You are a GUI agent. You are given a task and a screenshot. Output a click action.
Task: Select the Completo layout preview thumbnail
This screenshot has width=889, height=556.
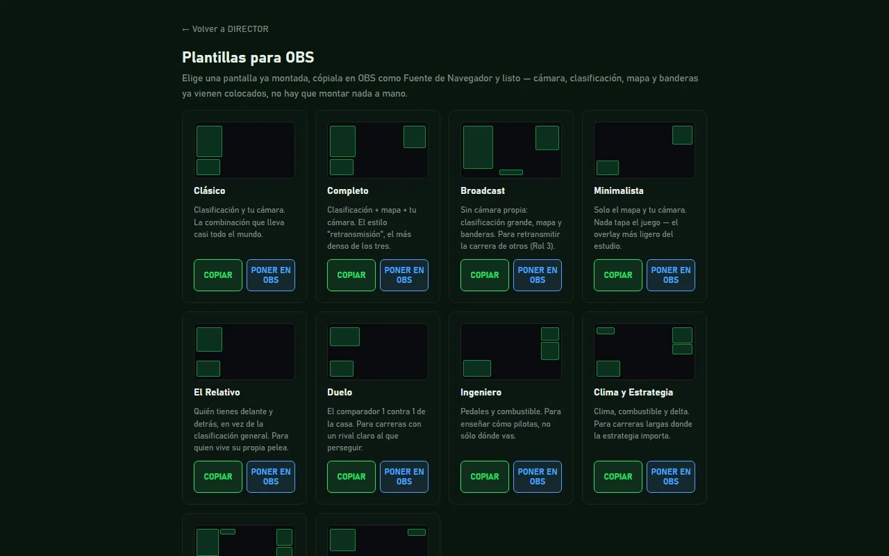378,150
